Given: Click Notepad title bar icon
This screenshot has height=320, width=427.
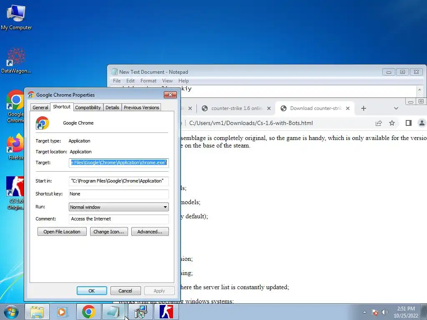Looking at the screenshot, I should [115, 72].
